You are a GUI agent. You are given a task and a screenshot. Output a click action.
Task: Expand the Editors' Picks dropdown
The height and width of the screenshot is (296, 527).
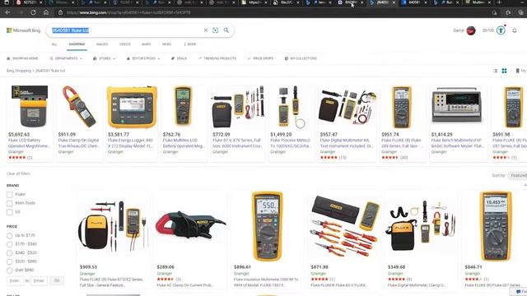pyautogui.click(x=143, y=58)
